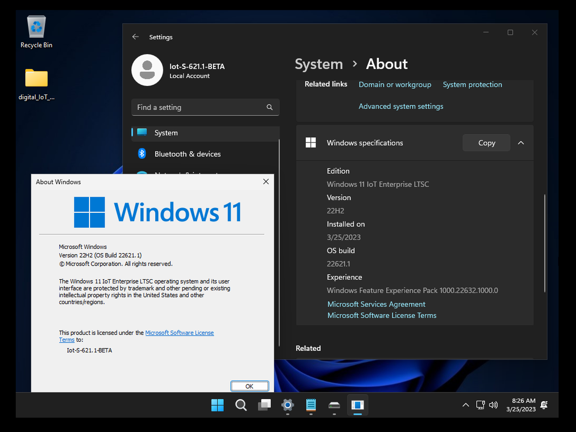
Task: Click OS build value 22621.1
Action: [338, 264]
